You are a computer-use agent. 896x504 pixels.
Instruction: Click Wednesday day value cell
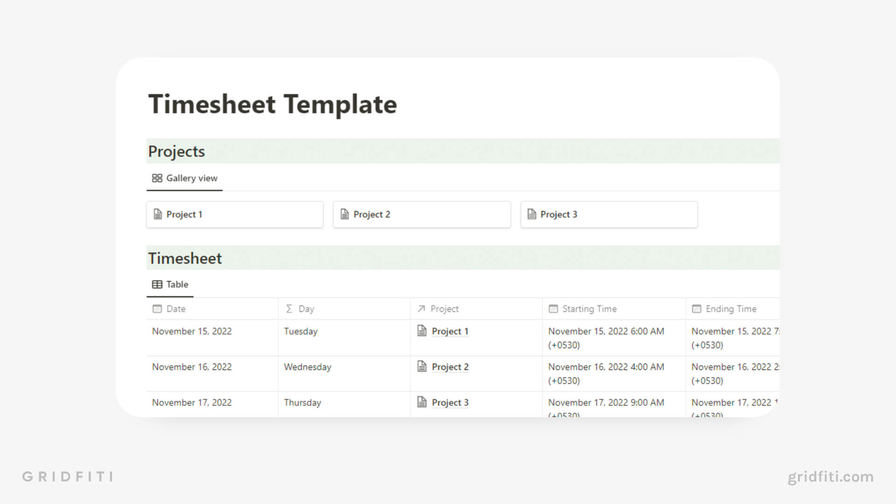[x=308, y=367]
